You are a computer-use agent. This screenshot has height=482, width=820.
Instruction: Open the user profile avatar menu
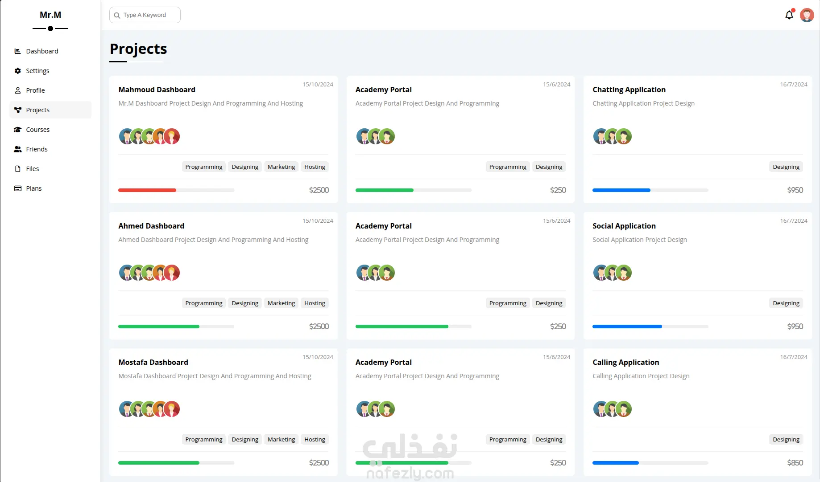807,15
